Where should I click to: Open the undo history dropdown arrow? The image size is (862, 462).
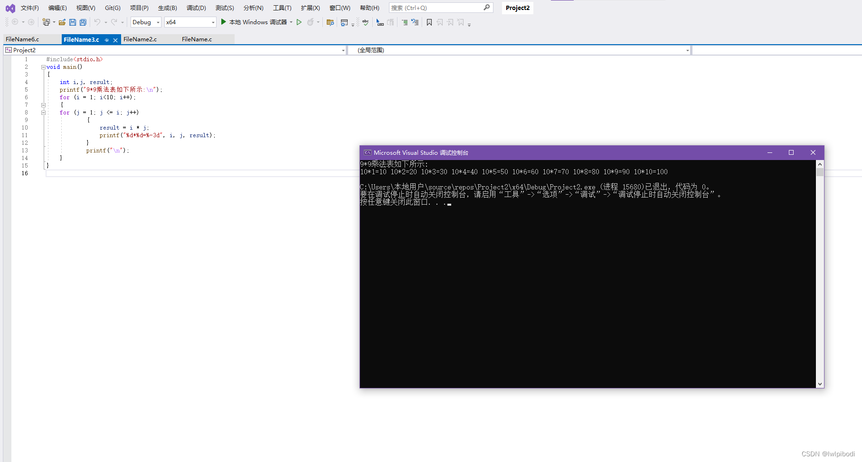[x=105, y=22]
